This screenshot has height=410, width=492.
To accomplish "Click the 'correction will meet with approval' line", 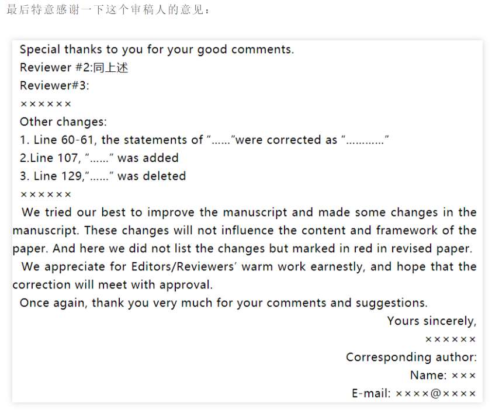I will (x=113, y=285).
